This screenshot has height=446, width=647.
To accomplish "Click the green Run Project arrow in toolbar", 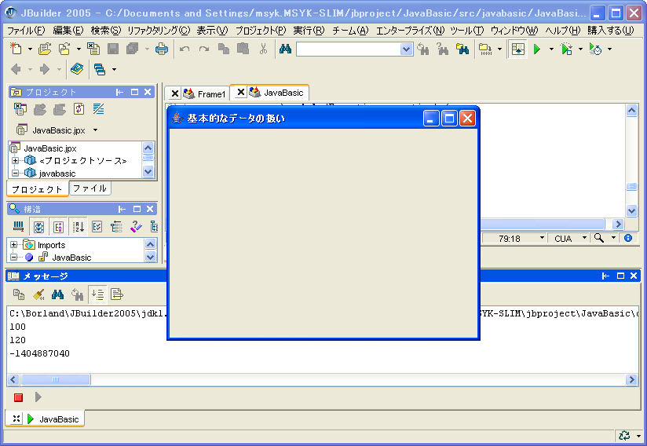I will (x=538, y=49).
